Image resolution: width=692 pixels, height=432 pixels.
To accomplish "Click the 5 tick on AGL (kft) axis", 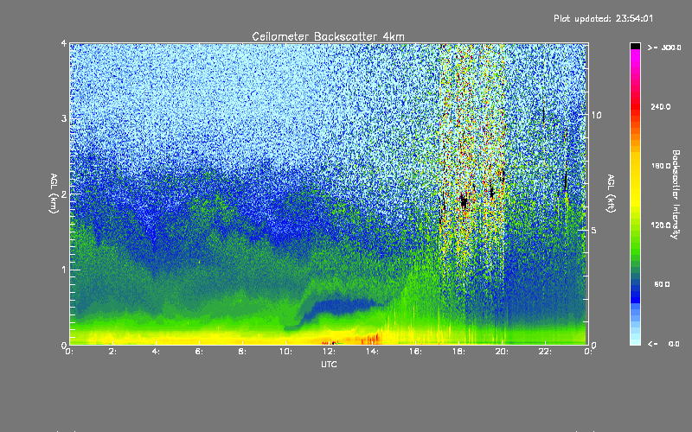I will (593, 231).
